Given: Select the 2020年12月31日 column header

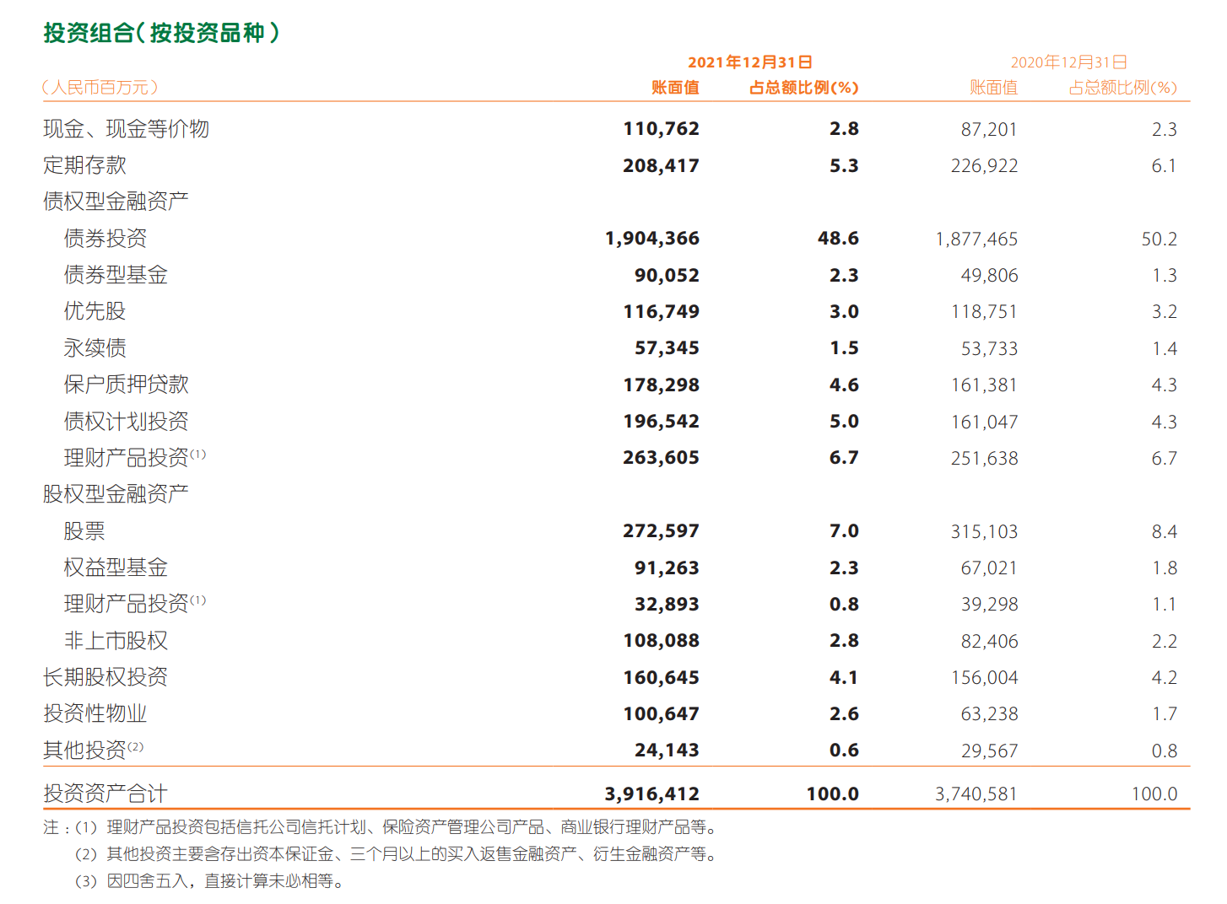Looking at the screenshot, I should (x=1069, y=62).
